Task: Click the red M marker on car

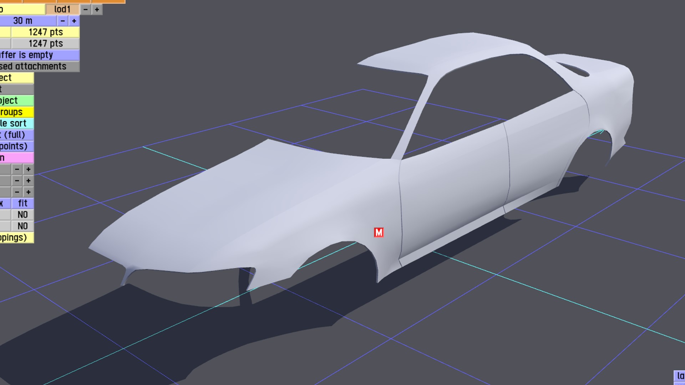Action: coord(379,232)
